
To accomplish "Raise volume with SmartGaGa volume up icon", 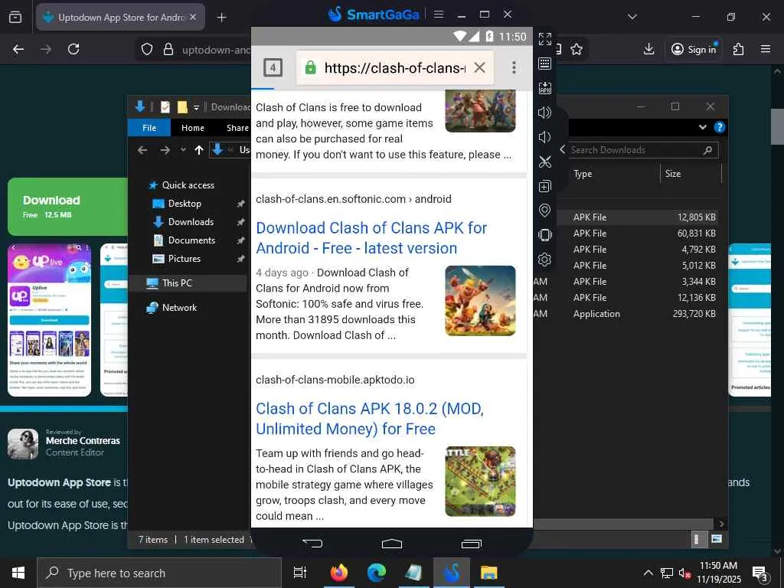I will tap(545, 113).
